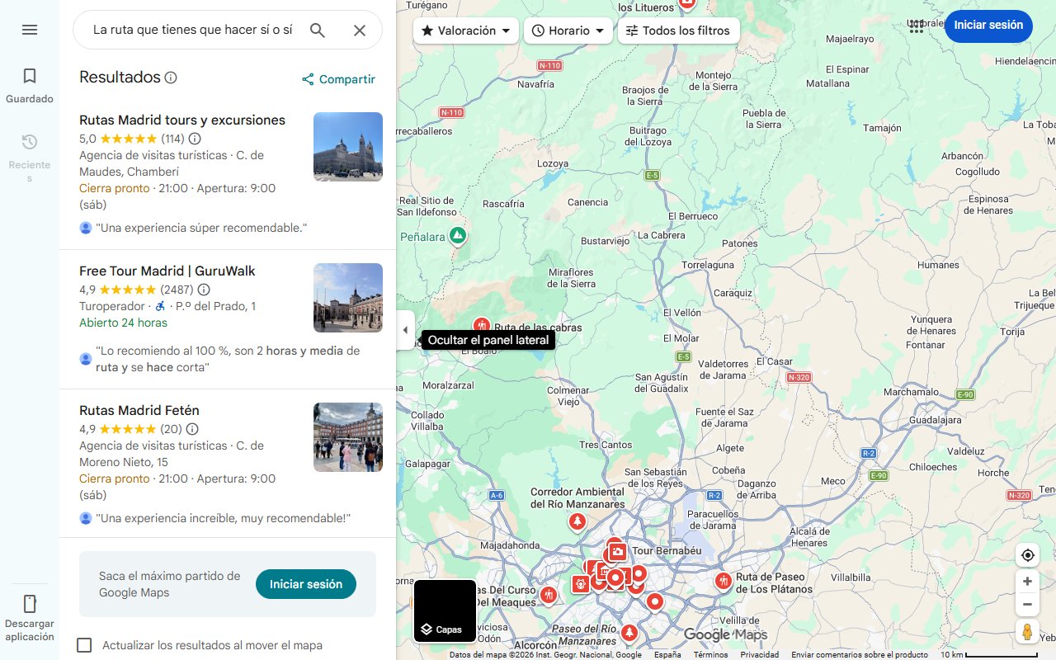The image size is (1056, 660).
Task: Expand the Horario filter dropdown
Action: pos(568,30)
